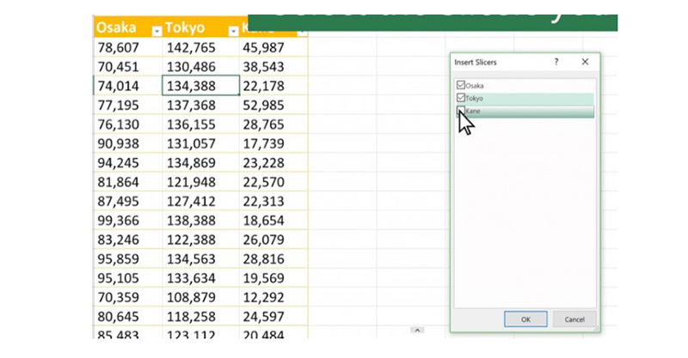The image size is (688, 358).
Task: Select cell with value 18,654
Action: tap(273, 221)
